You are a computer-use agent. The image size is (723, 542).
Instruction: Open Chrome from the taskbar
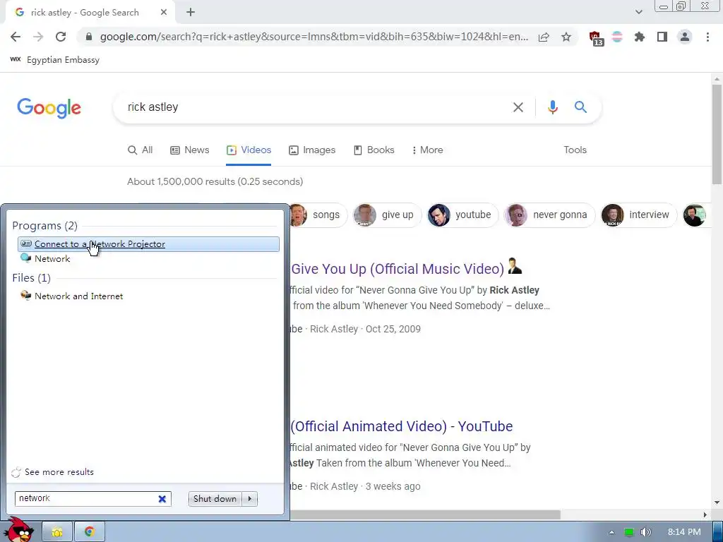point(90,532)
